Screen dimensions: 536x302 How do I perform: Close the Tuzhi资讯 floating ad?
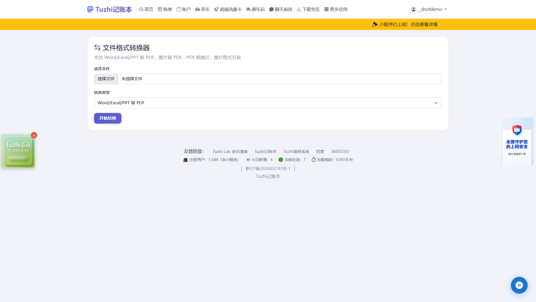click(34, 135)
